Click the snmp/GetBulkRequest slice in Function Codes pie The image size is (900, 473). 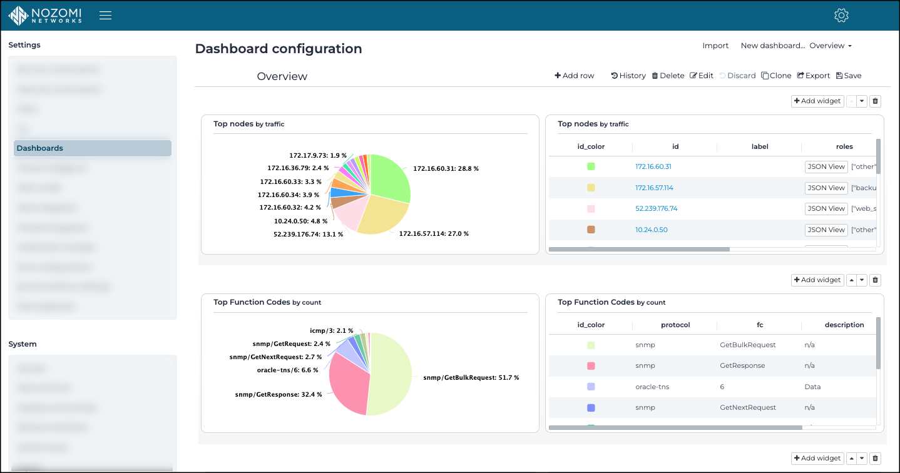[391, 375]
